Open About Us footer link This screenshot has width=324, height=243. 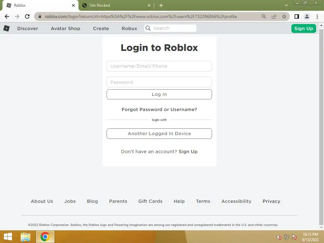pos(42,201)
